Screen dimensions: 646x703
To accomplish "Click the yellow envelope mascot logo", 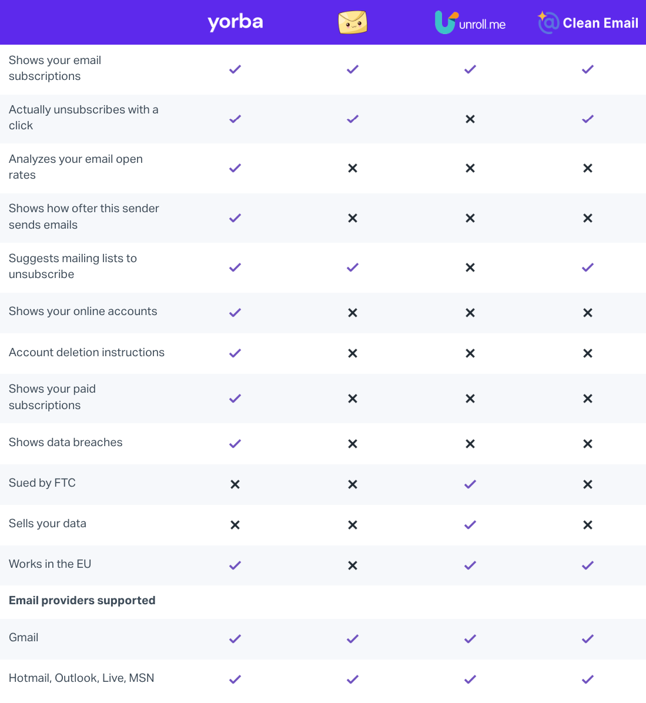I will (353, 22).
